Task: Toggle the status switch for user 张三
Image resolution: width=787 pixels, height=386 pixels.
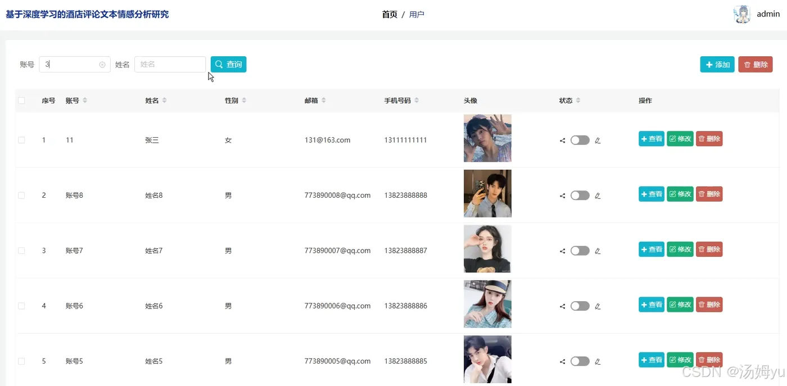Action: (x=580, y=140)
